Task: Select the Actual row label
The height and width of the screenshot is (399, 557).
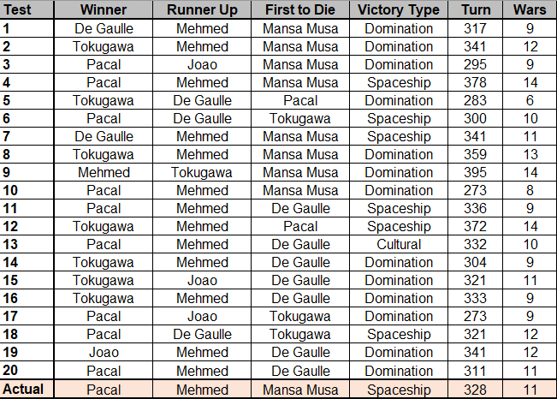Action: click(27, 389)
